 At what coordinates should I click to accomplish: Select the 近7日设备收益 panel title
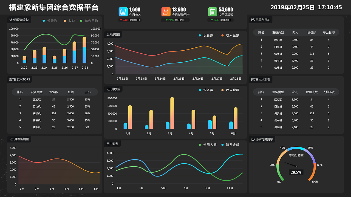[19, 20]
